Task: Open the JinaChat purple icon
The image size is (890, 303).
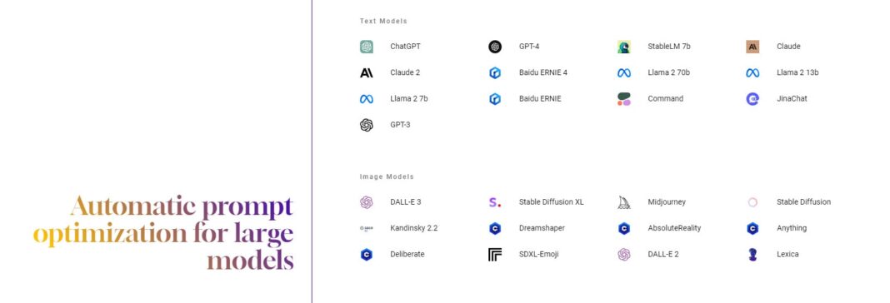Action: pos(752,99)
